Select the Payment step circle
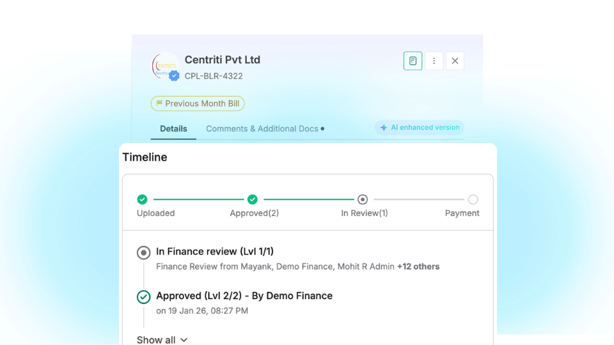 tap(473, 199)
